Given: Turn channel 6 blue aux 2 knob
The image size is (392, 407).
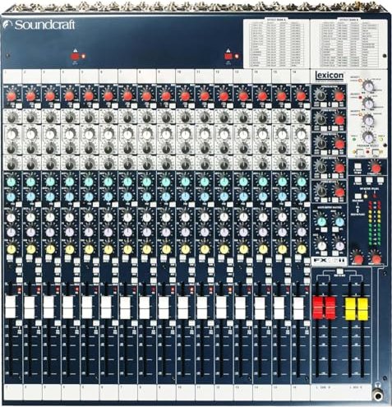Looking at the screenshot, I should [x=108, y=197].
